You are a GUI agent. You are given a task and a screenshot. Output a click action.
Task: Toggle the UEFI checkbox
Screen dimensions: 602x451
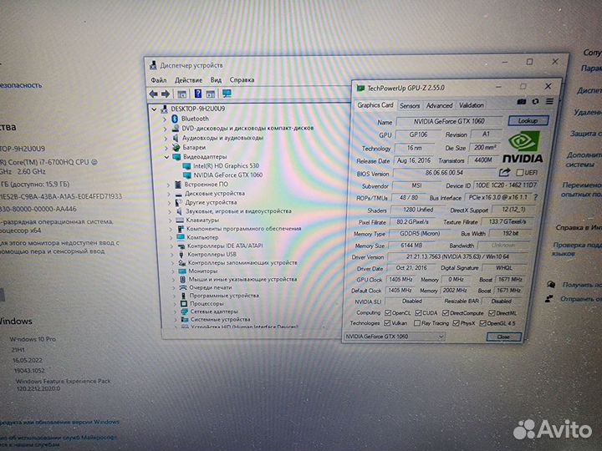click(x=520, y=173)
